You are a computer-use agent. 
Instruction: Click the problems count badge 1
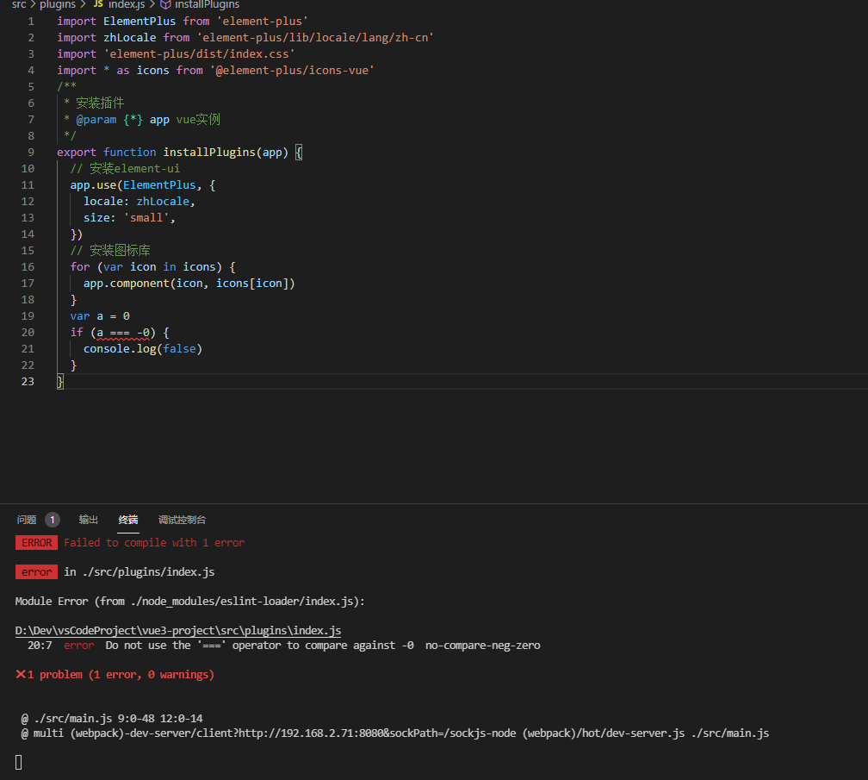(53, 520)
